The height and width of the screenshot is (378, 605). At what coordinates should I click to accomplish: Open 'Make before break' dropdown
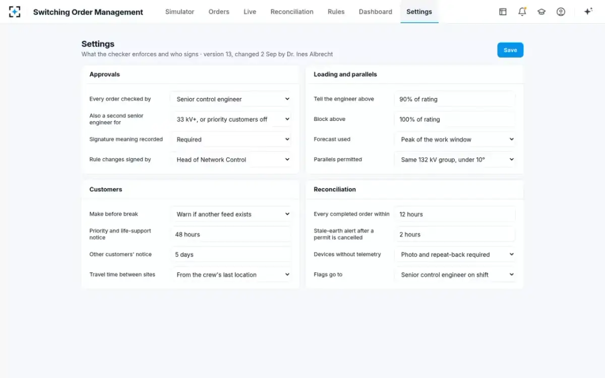pyautogui.click(x=231, y=214)
